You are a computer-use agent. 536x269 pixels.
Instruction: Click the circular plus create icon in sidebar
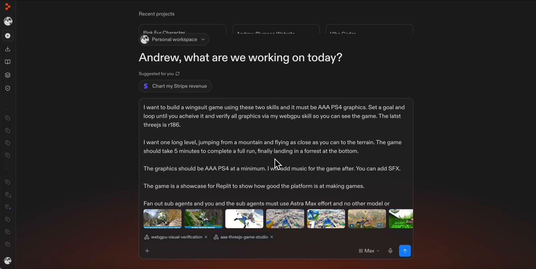coord(8,36)
